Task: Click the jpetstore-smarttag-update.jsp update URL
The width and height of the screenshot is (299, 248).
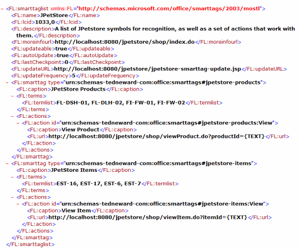Action: coord(148,69)
